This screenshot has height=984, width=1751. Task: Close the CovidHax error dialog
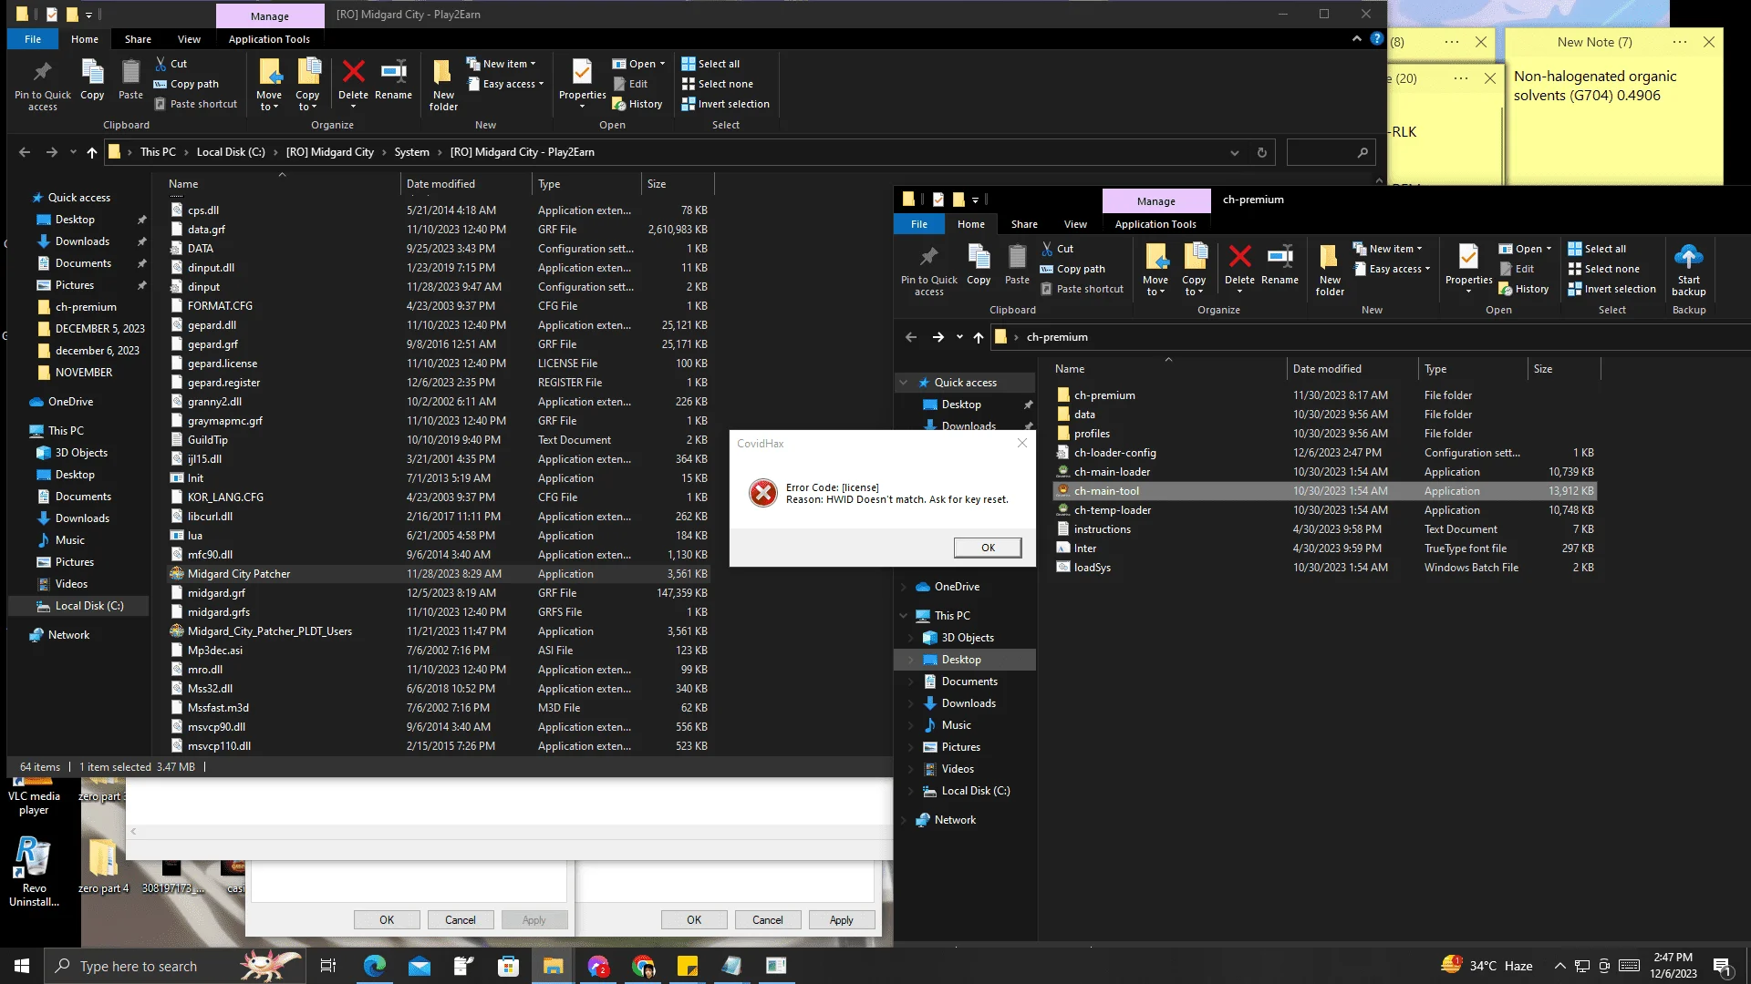(x=1022, y=443)
